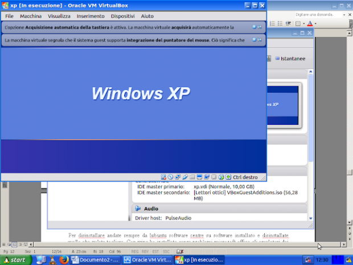Click the USB devices pen-shaped status icon

(185, 177)
